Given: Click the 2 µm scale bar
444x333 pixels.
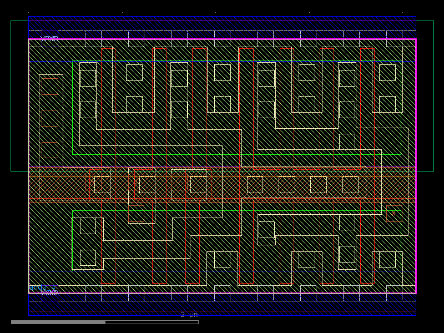Looking at the screenshot, I should pos(189,315).
